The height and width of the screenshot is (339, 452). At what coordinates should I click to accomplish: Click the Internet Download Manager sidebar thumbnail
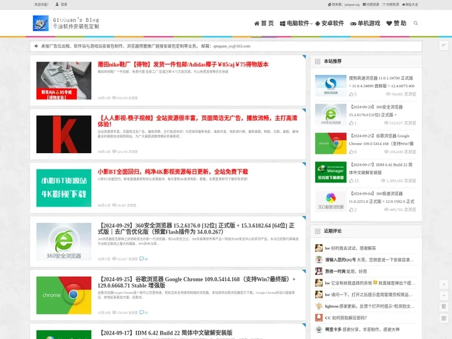coord(331,172)
